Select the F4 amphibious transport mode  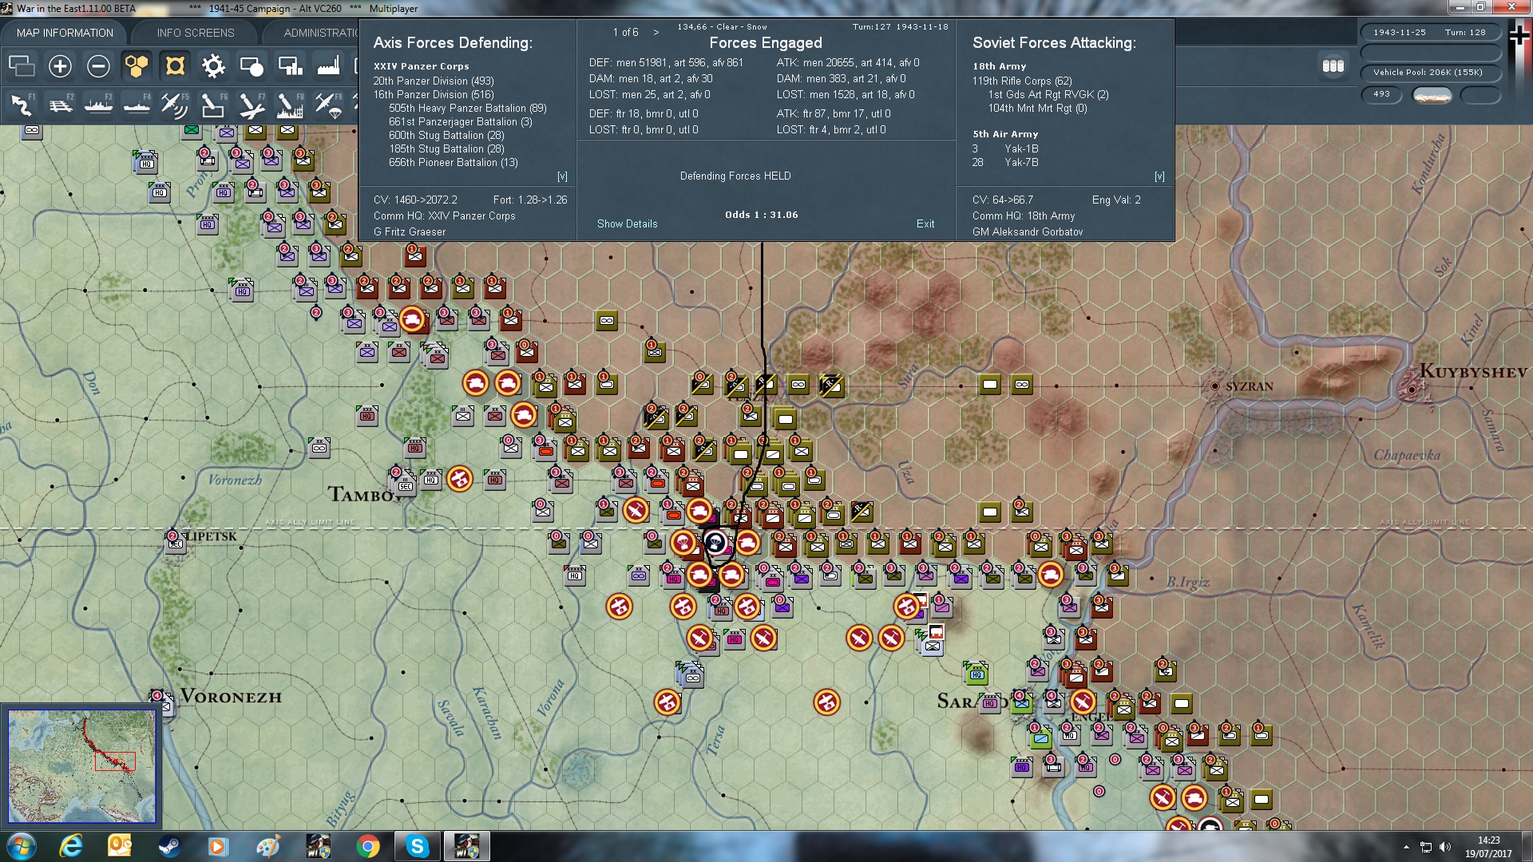(137, 105)
